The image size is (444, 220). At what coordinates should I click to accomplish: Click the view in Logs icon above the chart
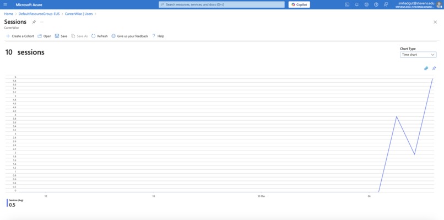pos(426,68)
